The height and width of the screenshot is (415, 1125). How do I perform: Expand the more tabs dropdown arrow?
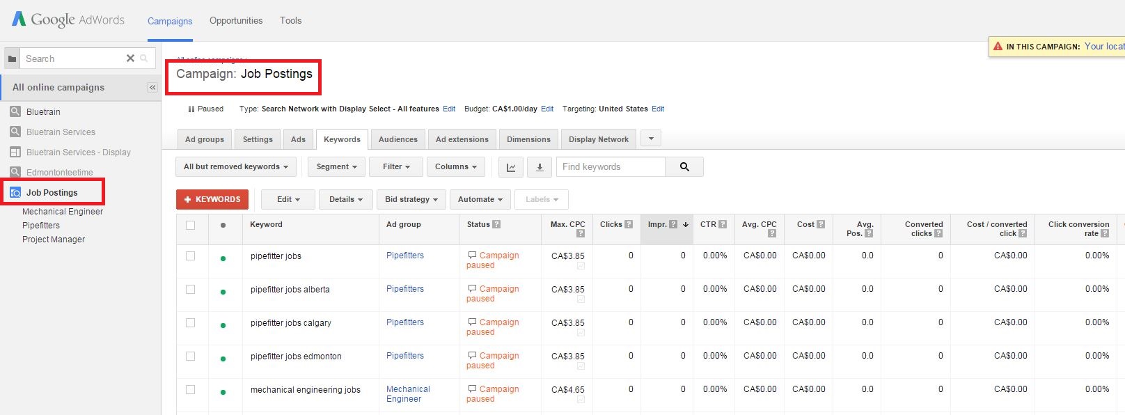(x=651, y=139)
